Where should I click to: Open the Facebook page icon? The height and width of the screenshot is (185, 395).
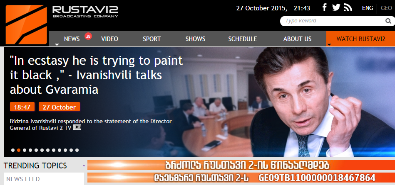tap(325, 7)
